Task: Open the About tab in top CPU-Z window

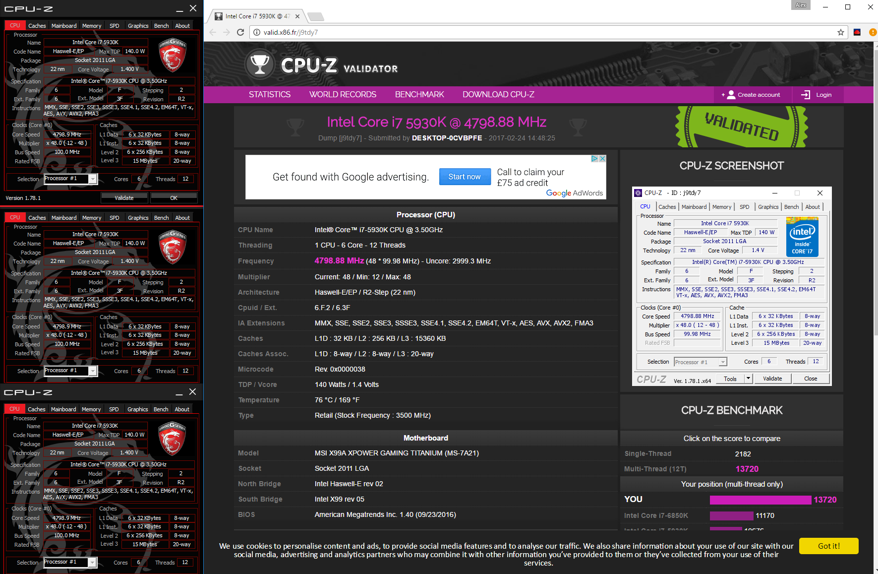Action: [182, 26]
